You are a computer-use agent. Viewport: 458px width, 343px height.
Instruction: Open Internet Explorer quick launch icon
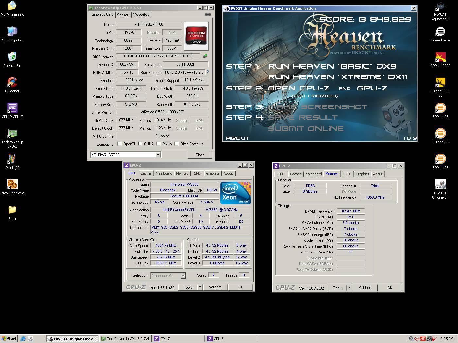pos(23,339)
